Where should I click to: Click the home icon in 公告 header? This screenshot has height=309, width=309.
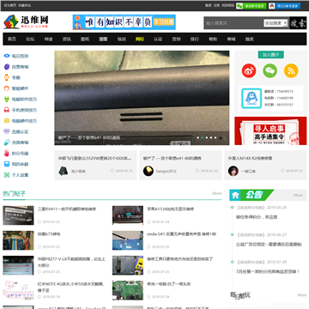(235, 195)
